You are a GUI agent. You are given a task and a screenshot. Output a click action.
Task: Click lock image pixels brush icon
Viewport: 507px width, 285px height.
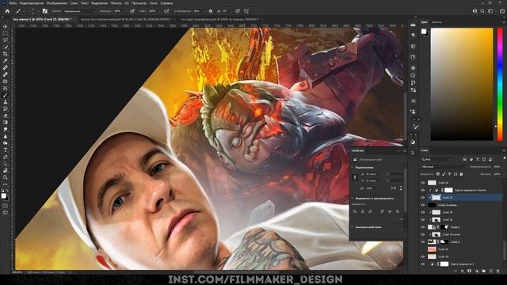click(444, 174)
